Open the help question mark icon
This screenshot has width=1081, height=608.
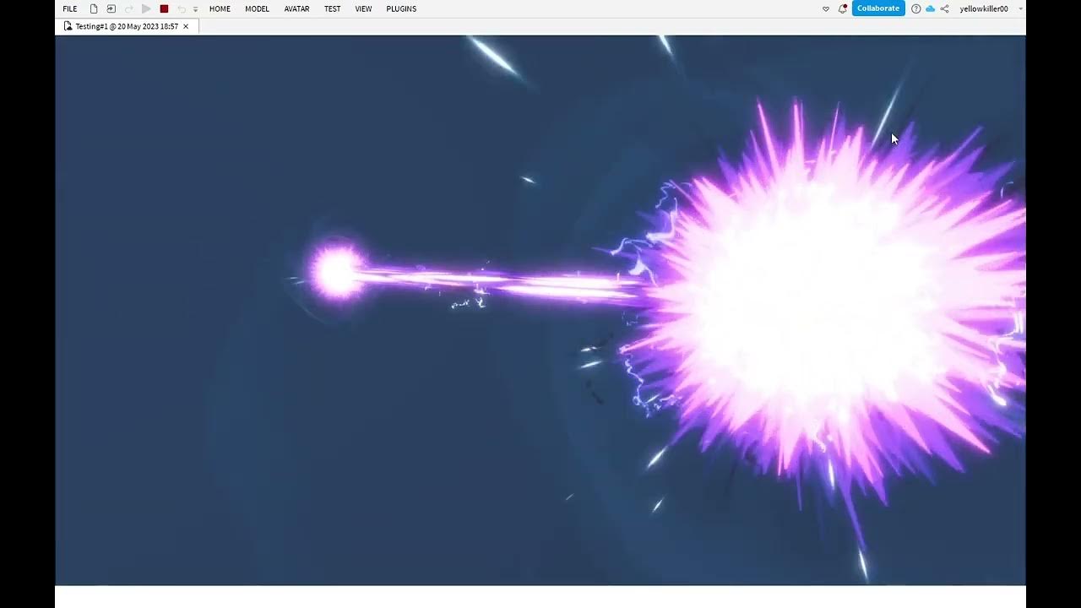(x=915, y=8)
